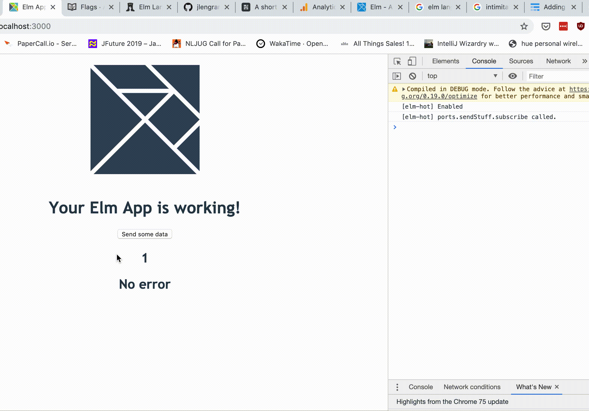Image resolution: width=589 pixels, height=411 pixels.
Task: Open the Pocket extension icon
Action: pyautogui.click(x=546, y=26)
